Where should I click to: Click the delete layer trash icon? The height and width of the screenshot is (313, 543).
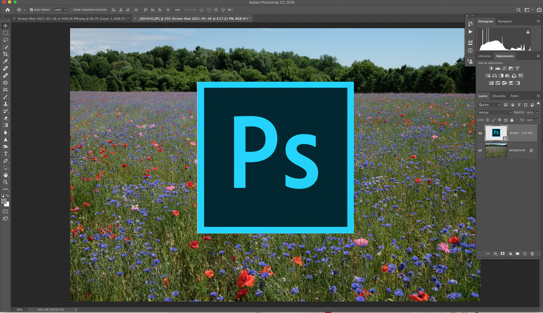(x=532, y=254)
